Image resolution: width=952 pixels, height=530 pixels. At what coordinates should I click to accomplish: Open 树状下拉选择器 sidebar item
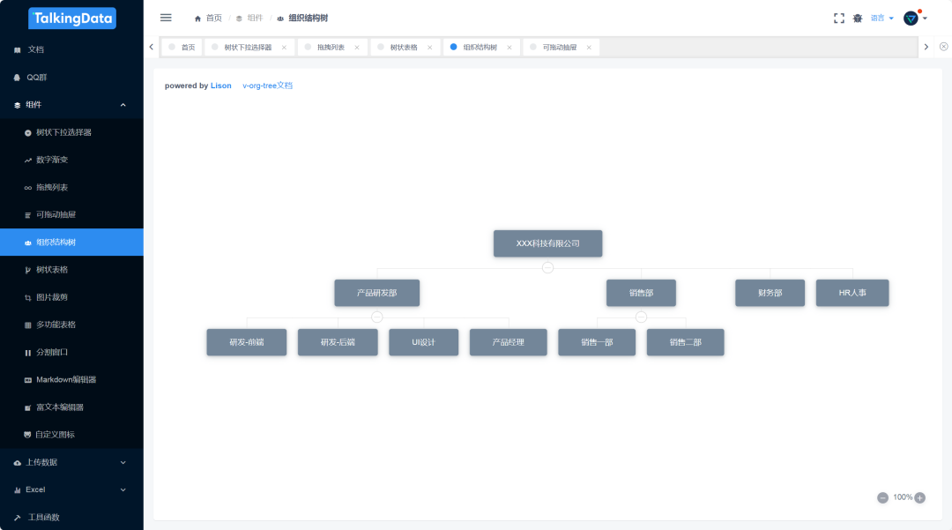[71, 132]
